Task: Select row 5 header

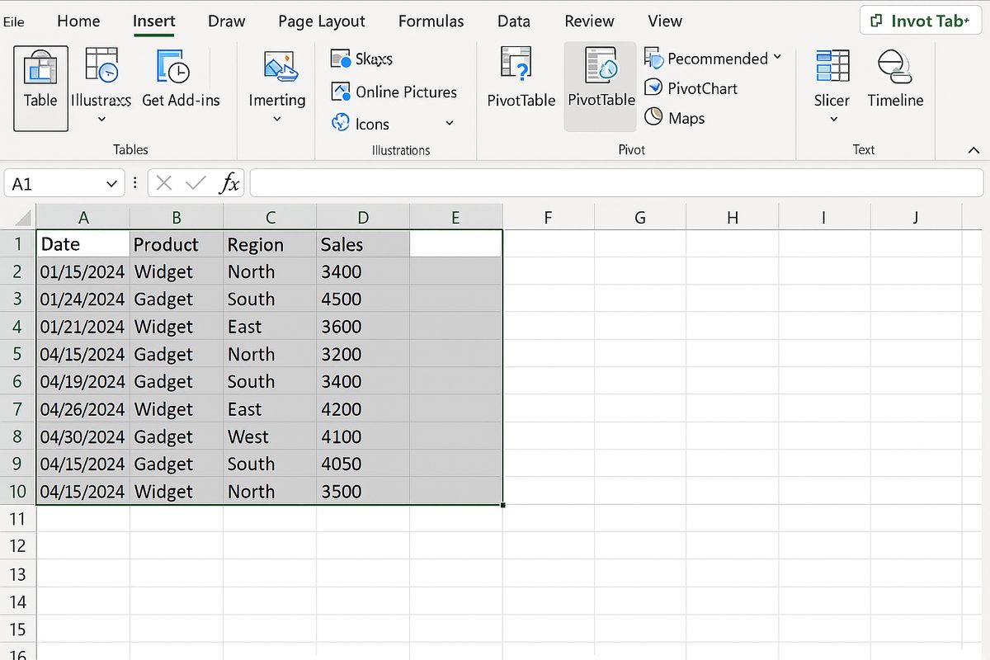Action: [x=17, y=354]
